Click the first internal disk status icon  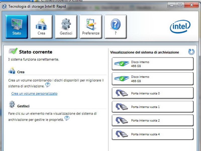[x=122, y=64]
